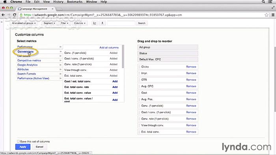This screenshot has height=155, width=276.
Task: Click the secure lock icon in address bar
Action: coord(21,15)
